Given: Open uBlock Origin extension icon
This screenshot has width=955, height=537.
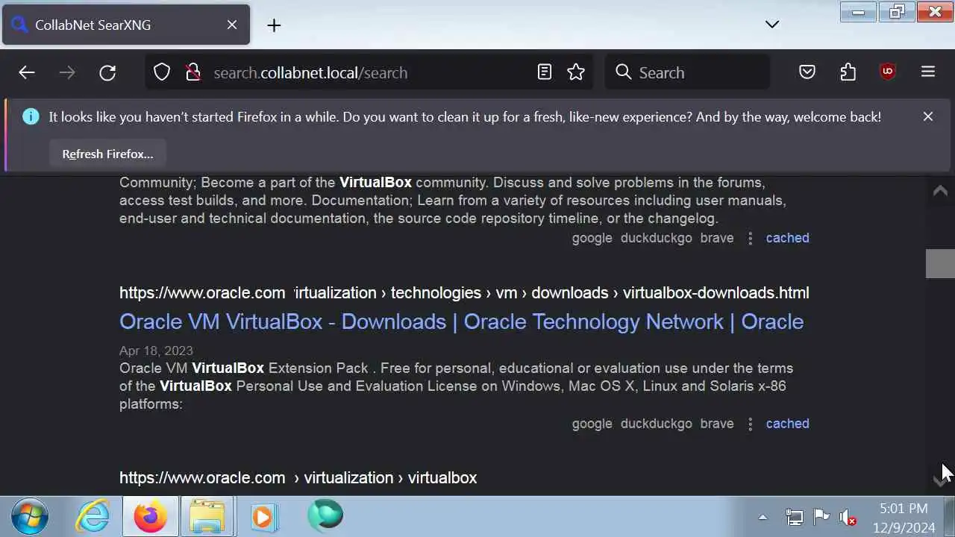Looking at the screenshot, I should [888, 72].
